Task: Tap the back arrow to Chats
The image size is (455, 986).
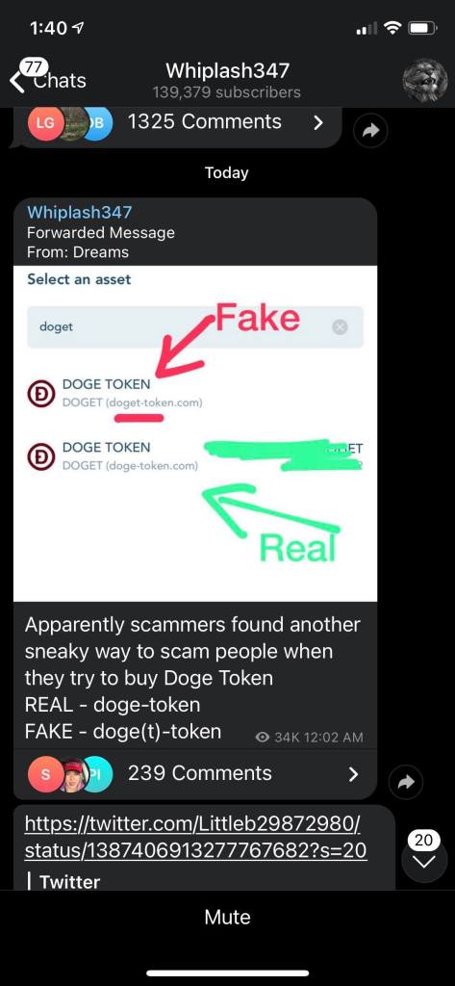Action: click(19, 81)
